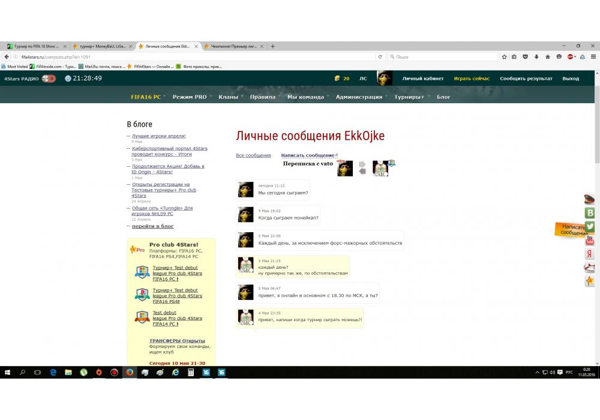Click the VK social sidebar icon

[x=590, y=213]
